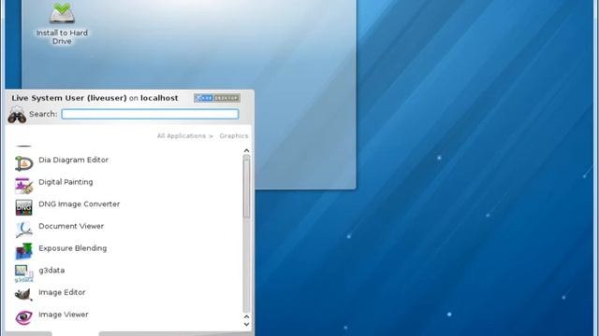Click the Exposure Blending icon
The width and height of the screenshot is (599, 336).
tap(23, 252)
